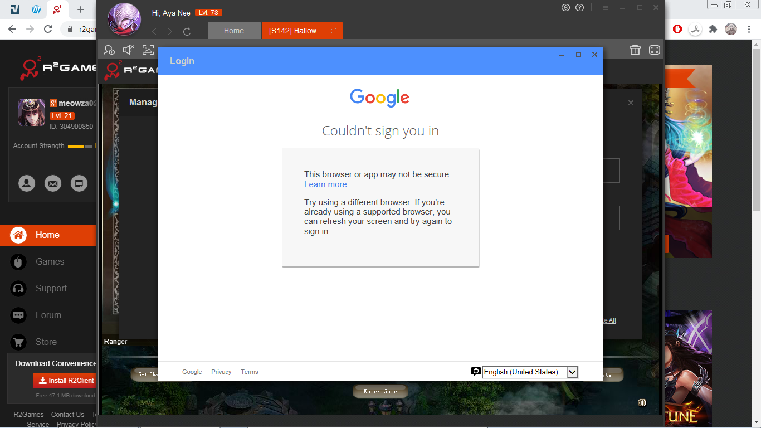The height and width of the screenshot is (428, 761).
Task: Mute the game sound in R2Client toolbar
Action: 129,50
